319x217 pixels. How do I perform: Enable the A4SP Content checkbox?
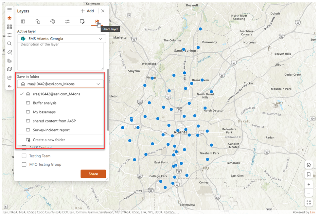[x=24, y=147]
